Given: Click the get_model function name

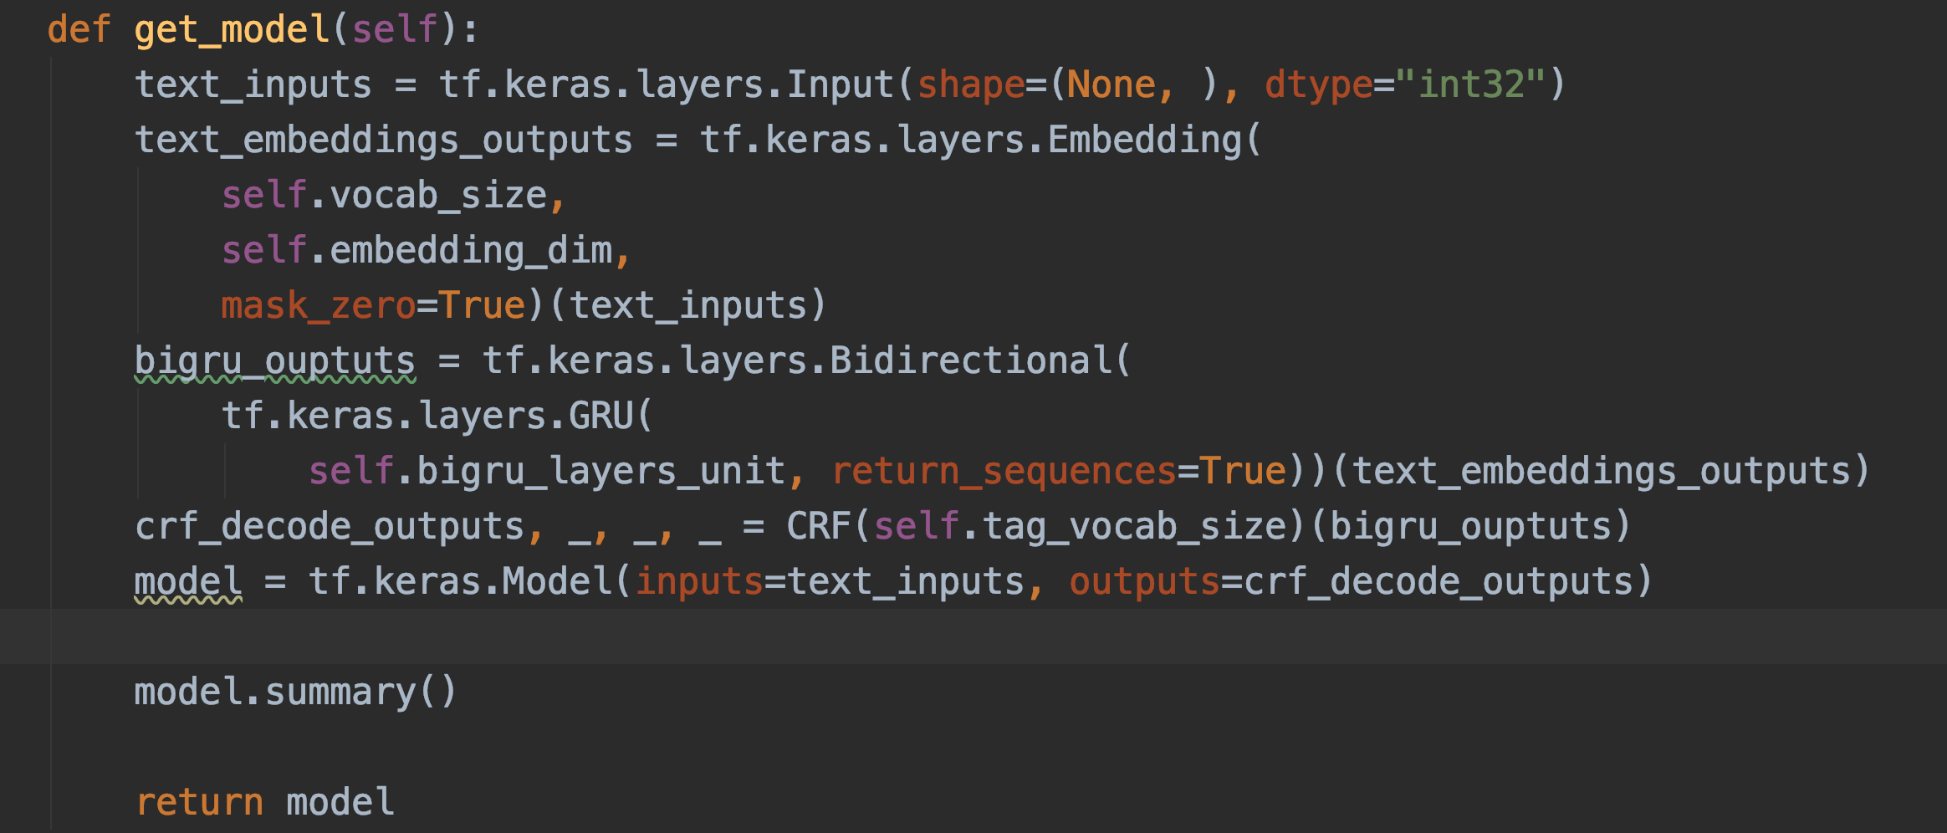Looking at the screenshot, I should click(232, 30).
